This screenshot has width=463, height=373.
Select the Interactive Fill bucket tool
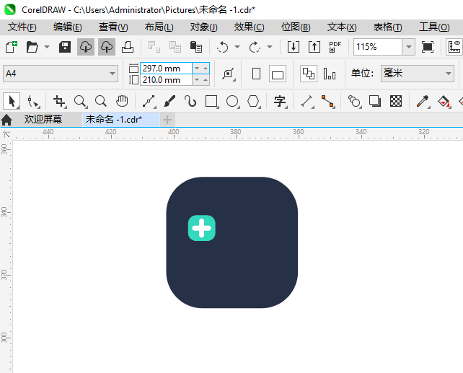[444, 101]
